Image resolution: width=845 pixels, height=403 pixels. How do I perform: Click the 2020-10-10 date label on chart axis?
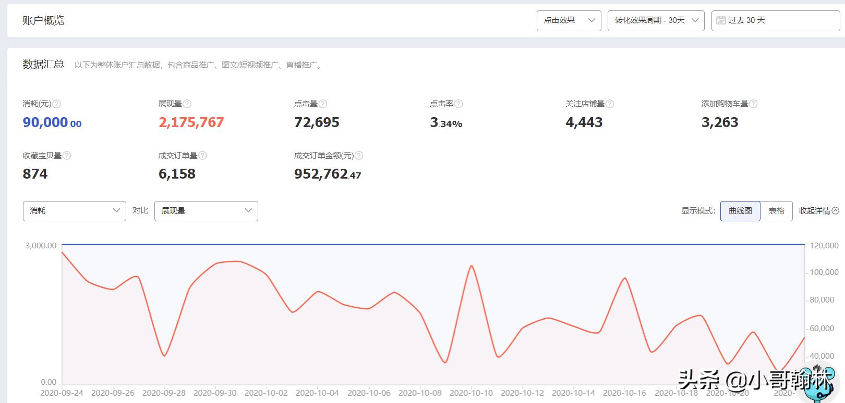[471, 393]
